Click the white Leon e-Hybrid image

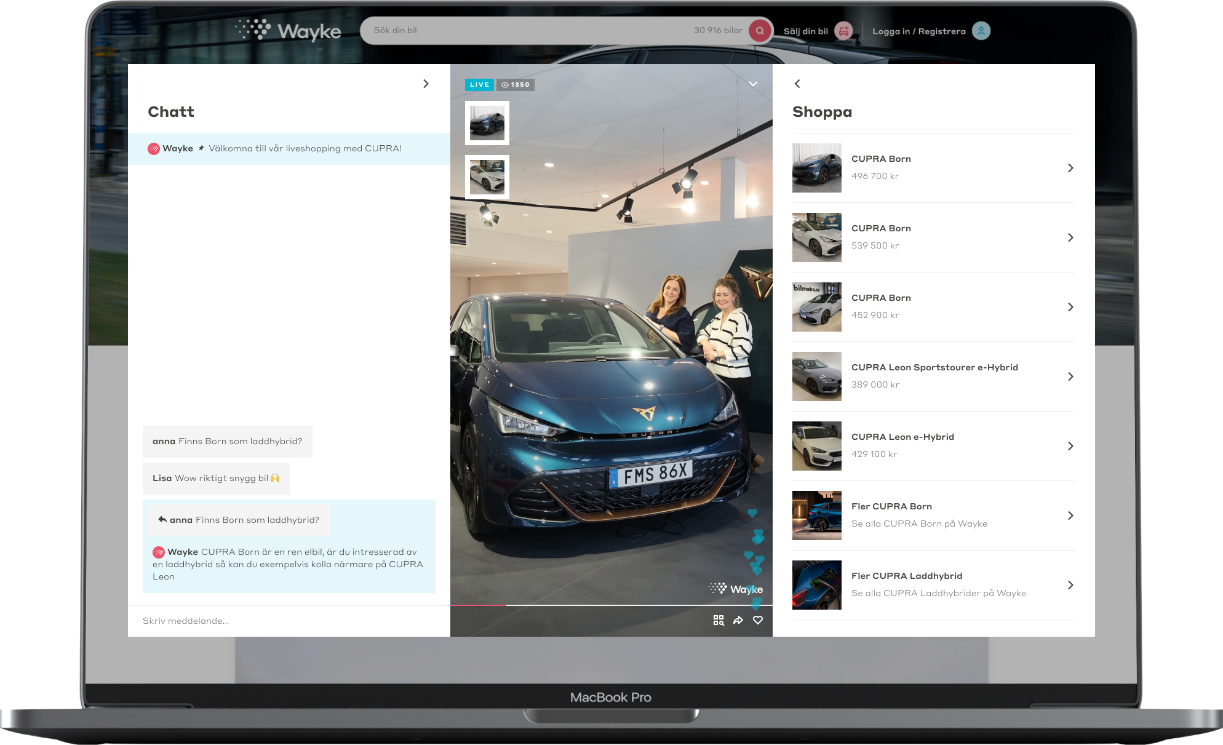[817, 446]
